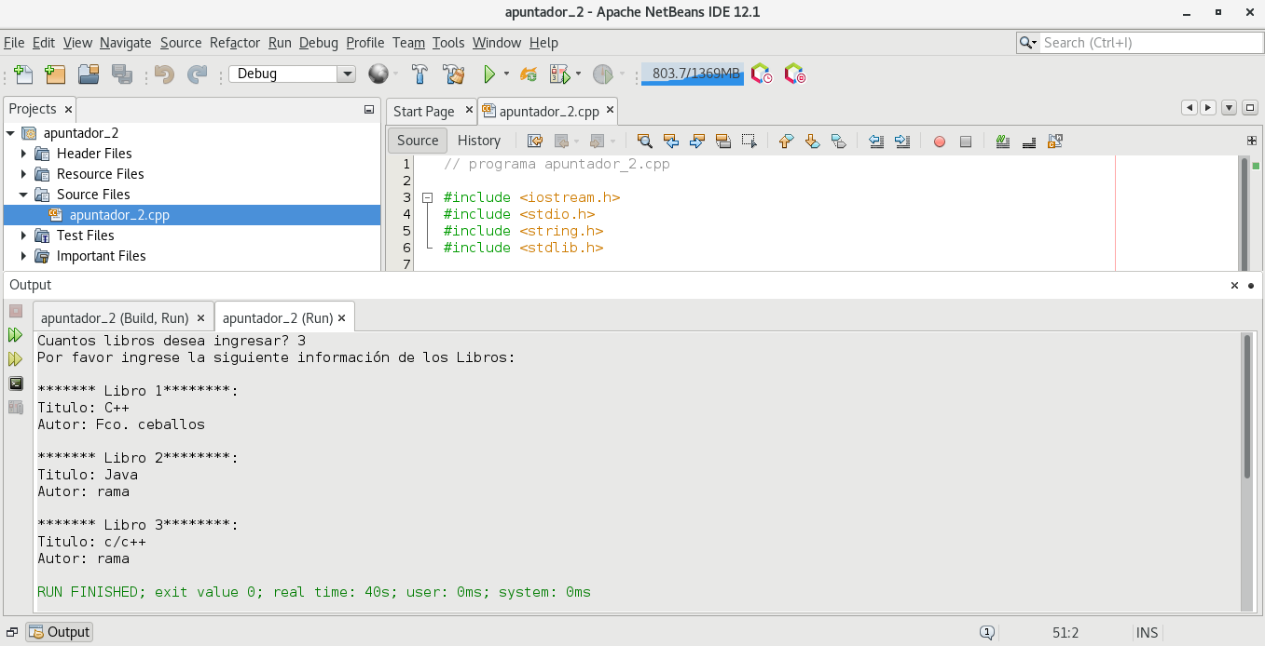Screen dimensions: 1265x646
Task: Open the Debug configuration dropdown
Action: click(x=347, y=74)
